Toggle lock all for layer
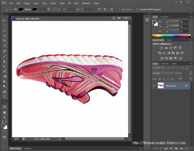194x151 pixels. click(172, 79)
